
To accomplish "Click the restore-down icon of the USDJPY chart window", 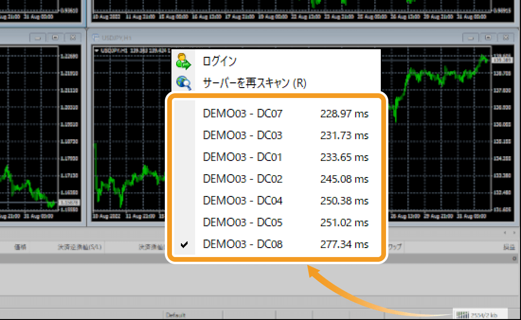I will [487, 37].
